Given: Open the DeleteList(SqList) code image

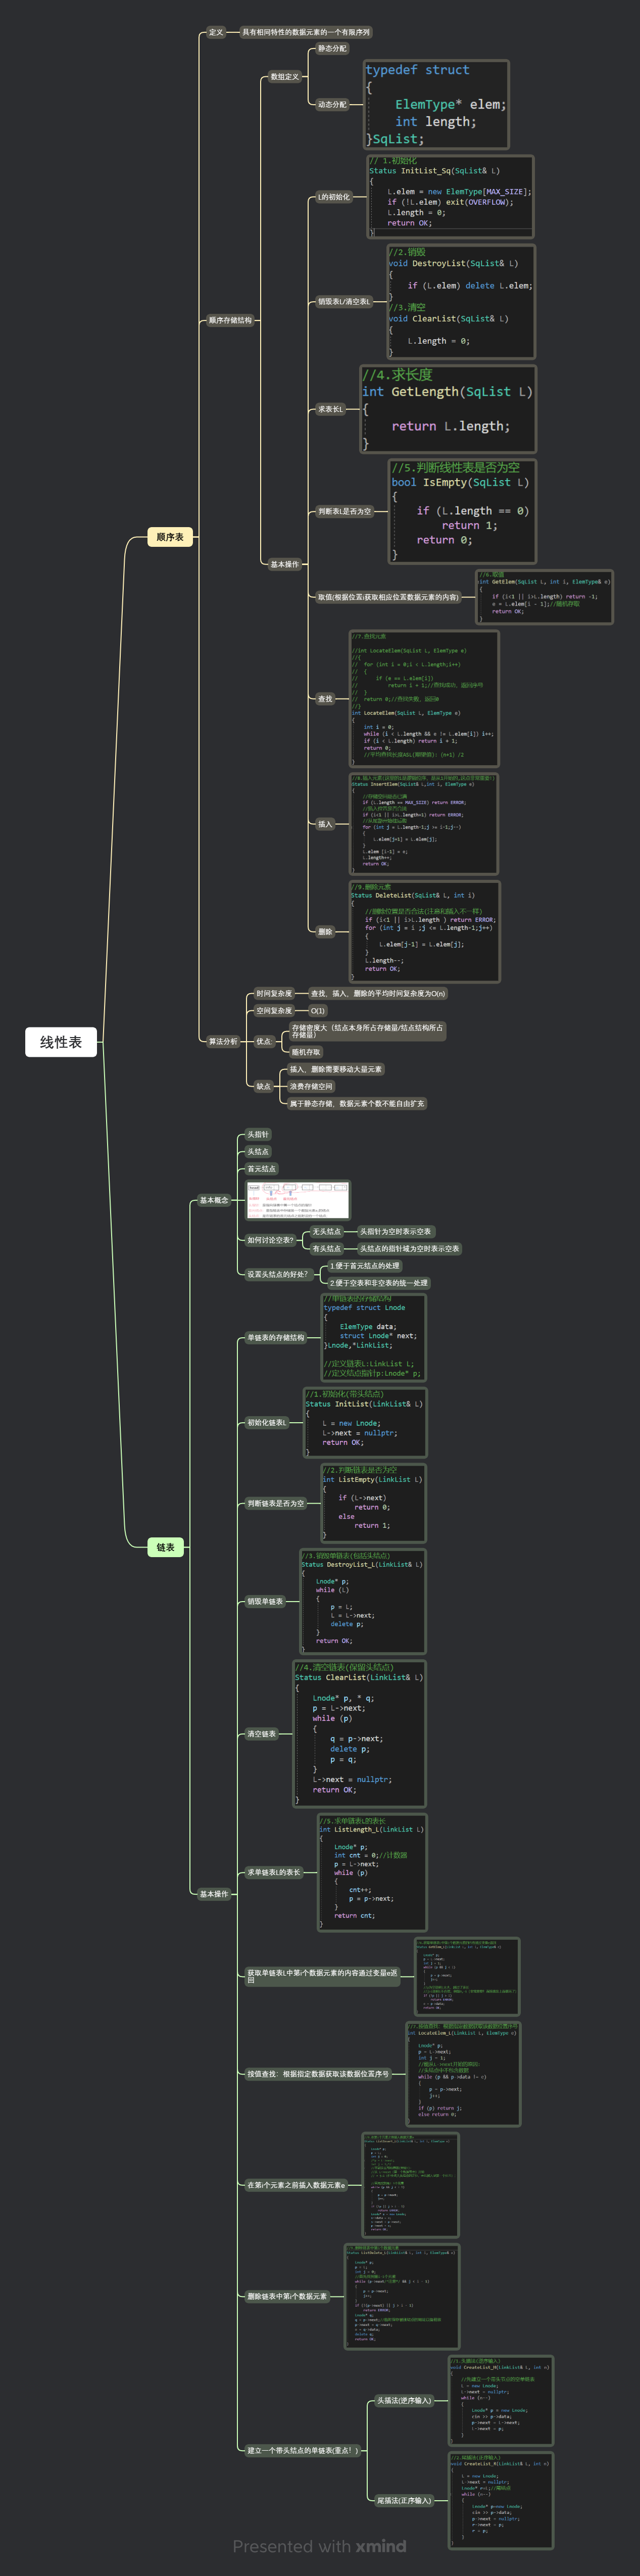Looking at the screenshot, I should click(424, 931).
